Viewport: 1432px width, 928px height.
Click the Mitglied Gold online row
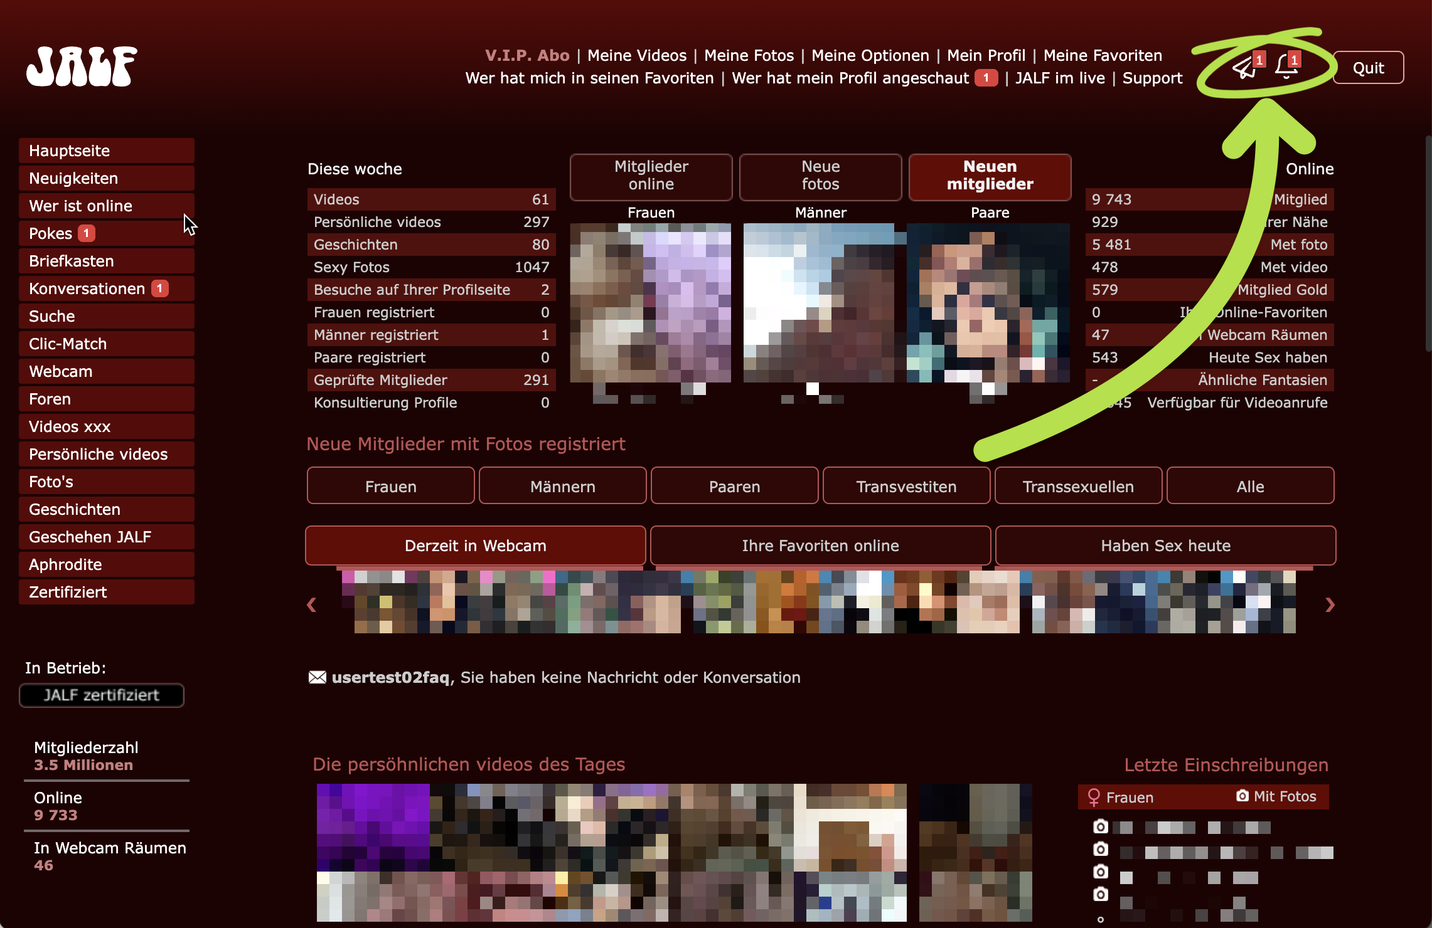tap(1210, 290)
